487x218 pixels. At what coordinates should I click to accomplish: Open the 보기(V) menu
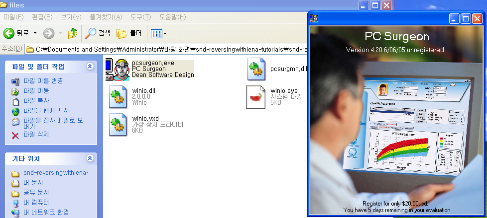coord(71,17)
